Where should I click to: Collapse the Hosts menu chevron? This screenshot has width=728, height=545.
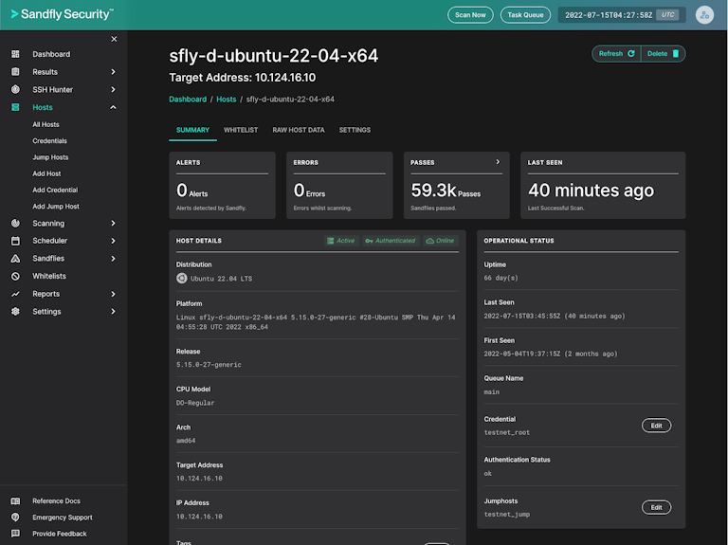pyautogui.click(x=113, y=107)
